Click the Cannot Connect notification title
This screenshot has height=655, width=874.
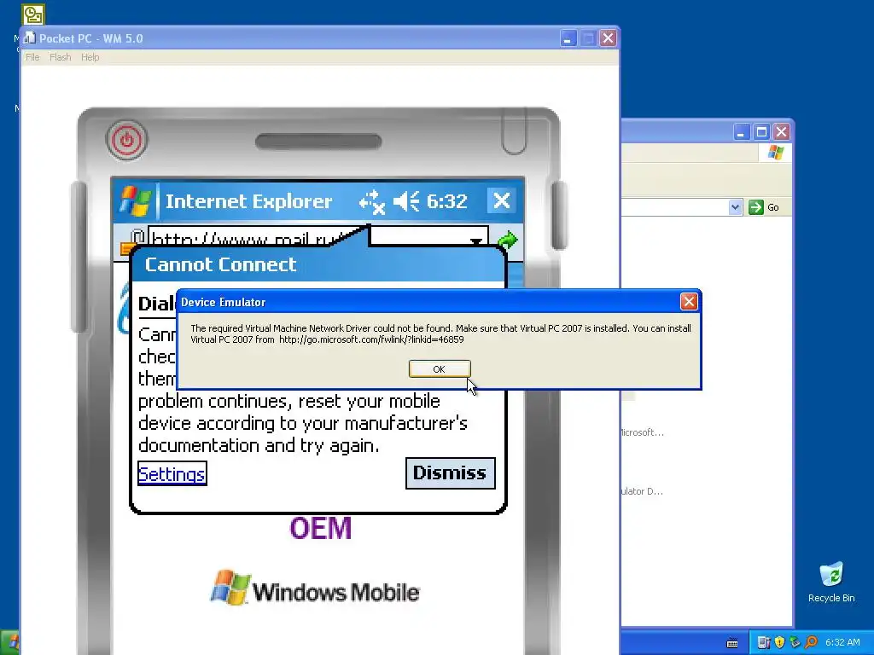point(220,264)
